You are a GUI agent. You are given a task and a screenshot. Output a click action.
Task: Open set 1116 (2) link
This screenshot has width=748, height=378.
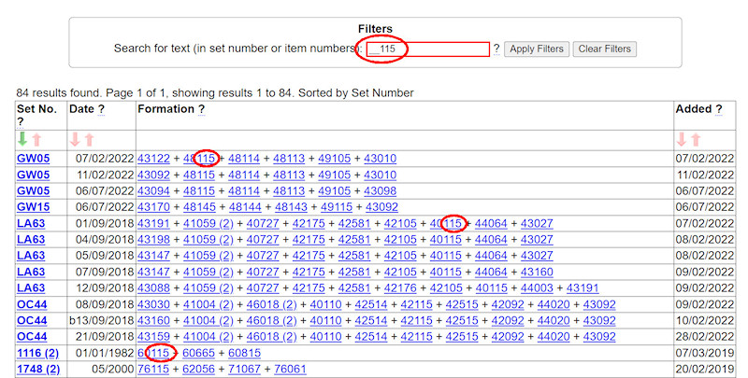coord(37,353)
